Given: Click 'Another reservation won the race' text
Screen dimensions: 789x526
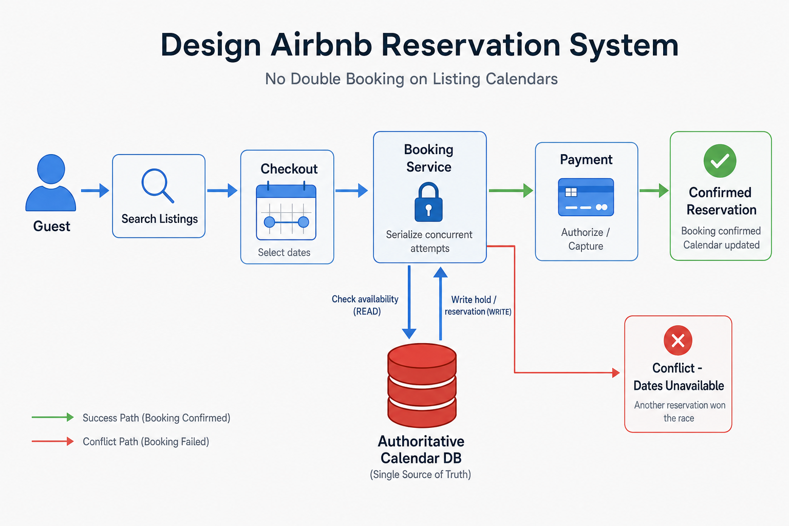Looking at the screenshot, I should (680, 411).
